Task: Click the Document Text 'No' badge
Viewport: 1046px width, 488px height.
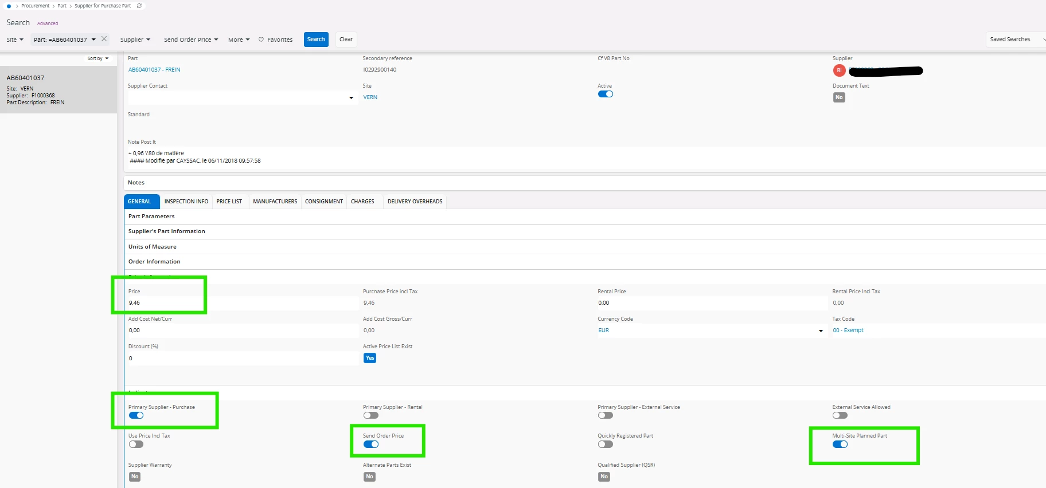Action: (839, 97)
